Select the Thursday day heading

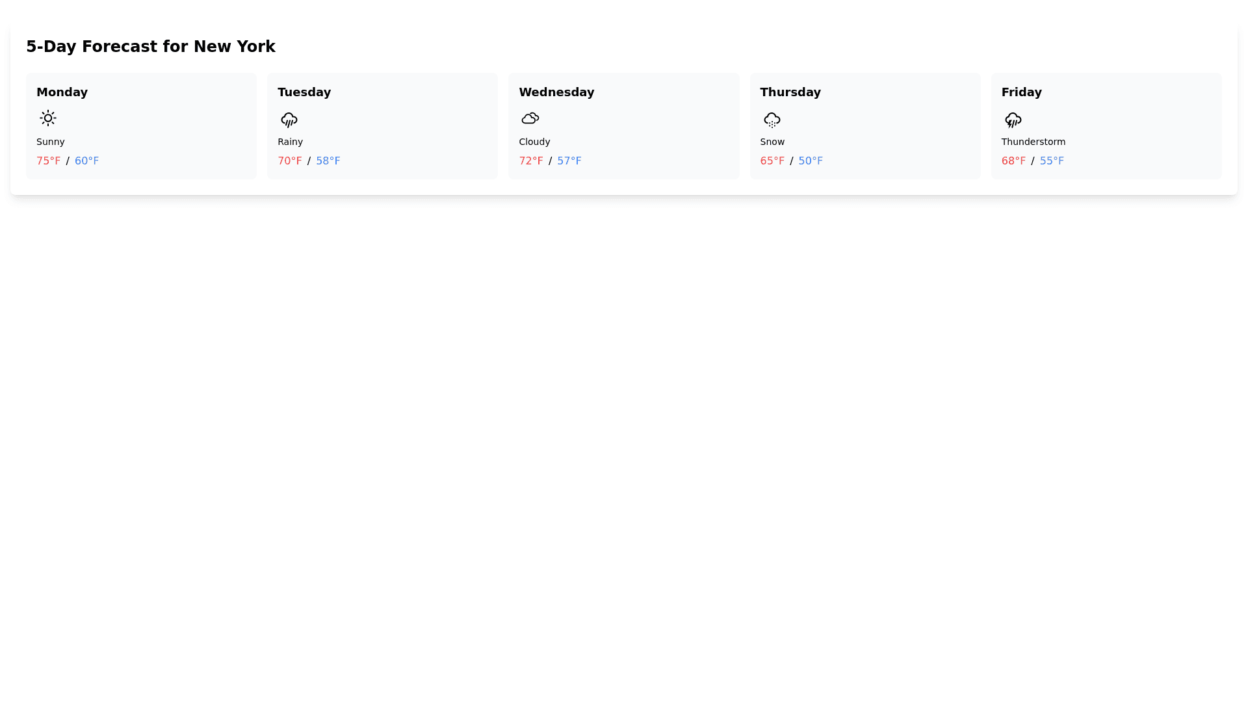click(790, 92)
